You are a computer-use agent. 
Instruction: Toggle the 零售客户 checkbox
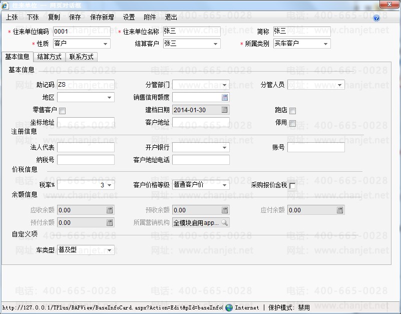62,111
